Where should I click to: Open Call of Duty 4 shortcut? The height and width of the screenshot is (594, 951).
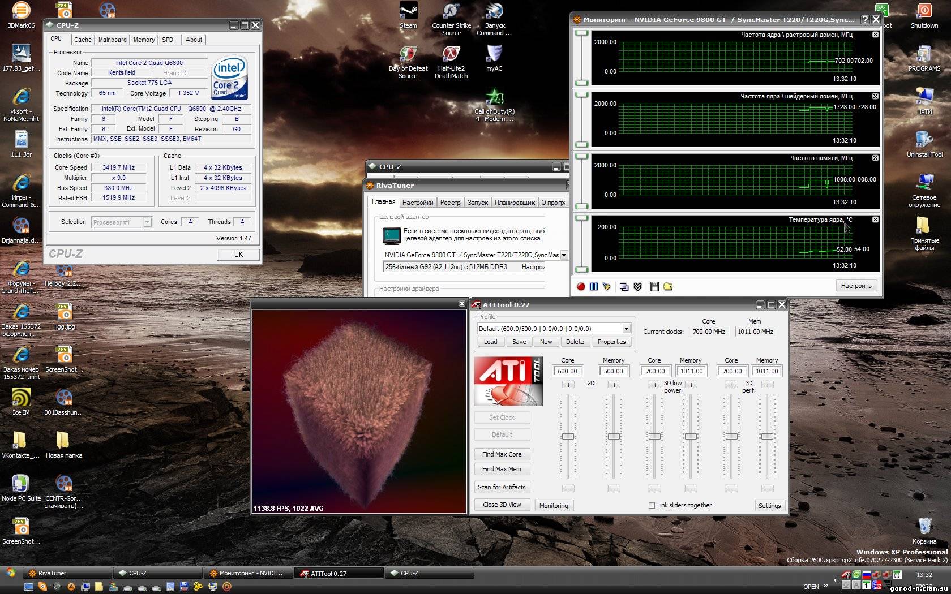(x=494, y=105)
